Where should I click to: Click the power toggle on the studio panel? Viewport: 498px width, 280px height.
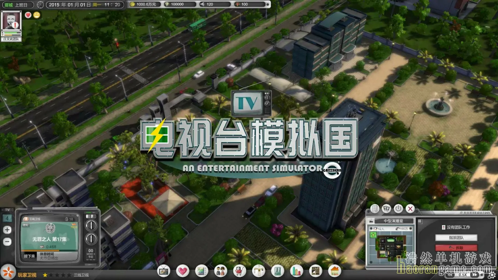(x=398, y=208)
